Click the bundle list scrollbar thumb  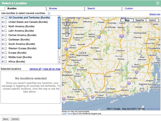click(x=59, y=33)
